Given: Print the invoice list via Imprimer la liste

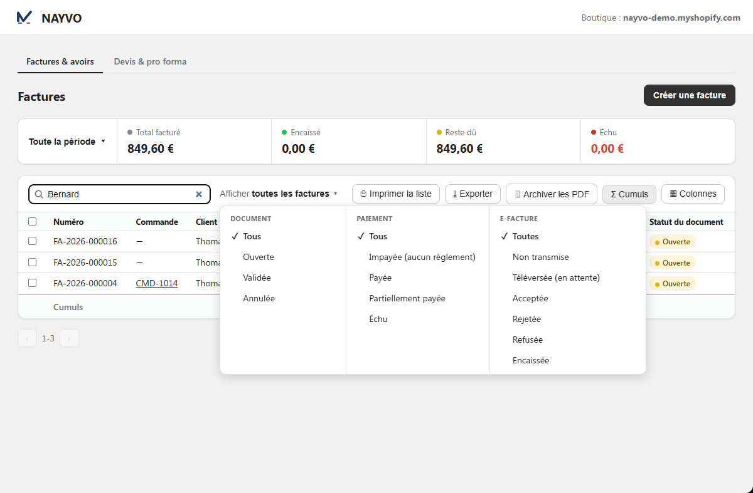Looking at the screenshot, I should [x=396, y=194].
